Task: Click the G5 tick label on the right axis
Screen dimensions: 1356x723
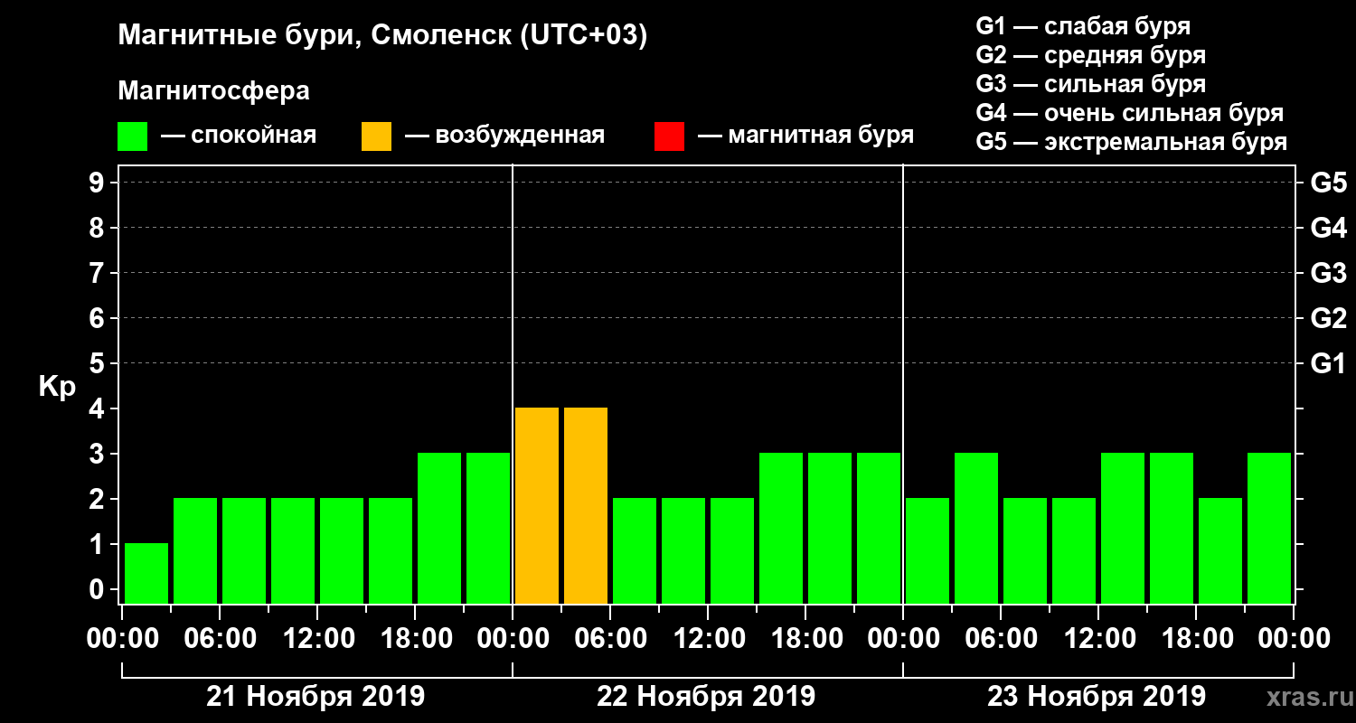Action: click(1329, 183)
